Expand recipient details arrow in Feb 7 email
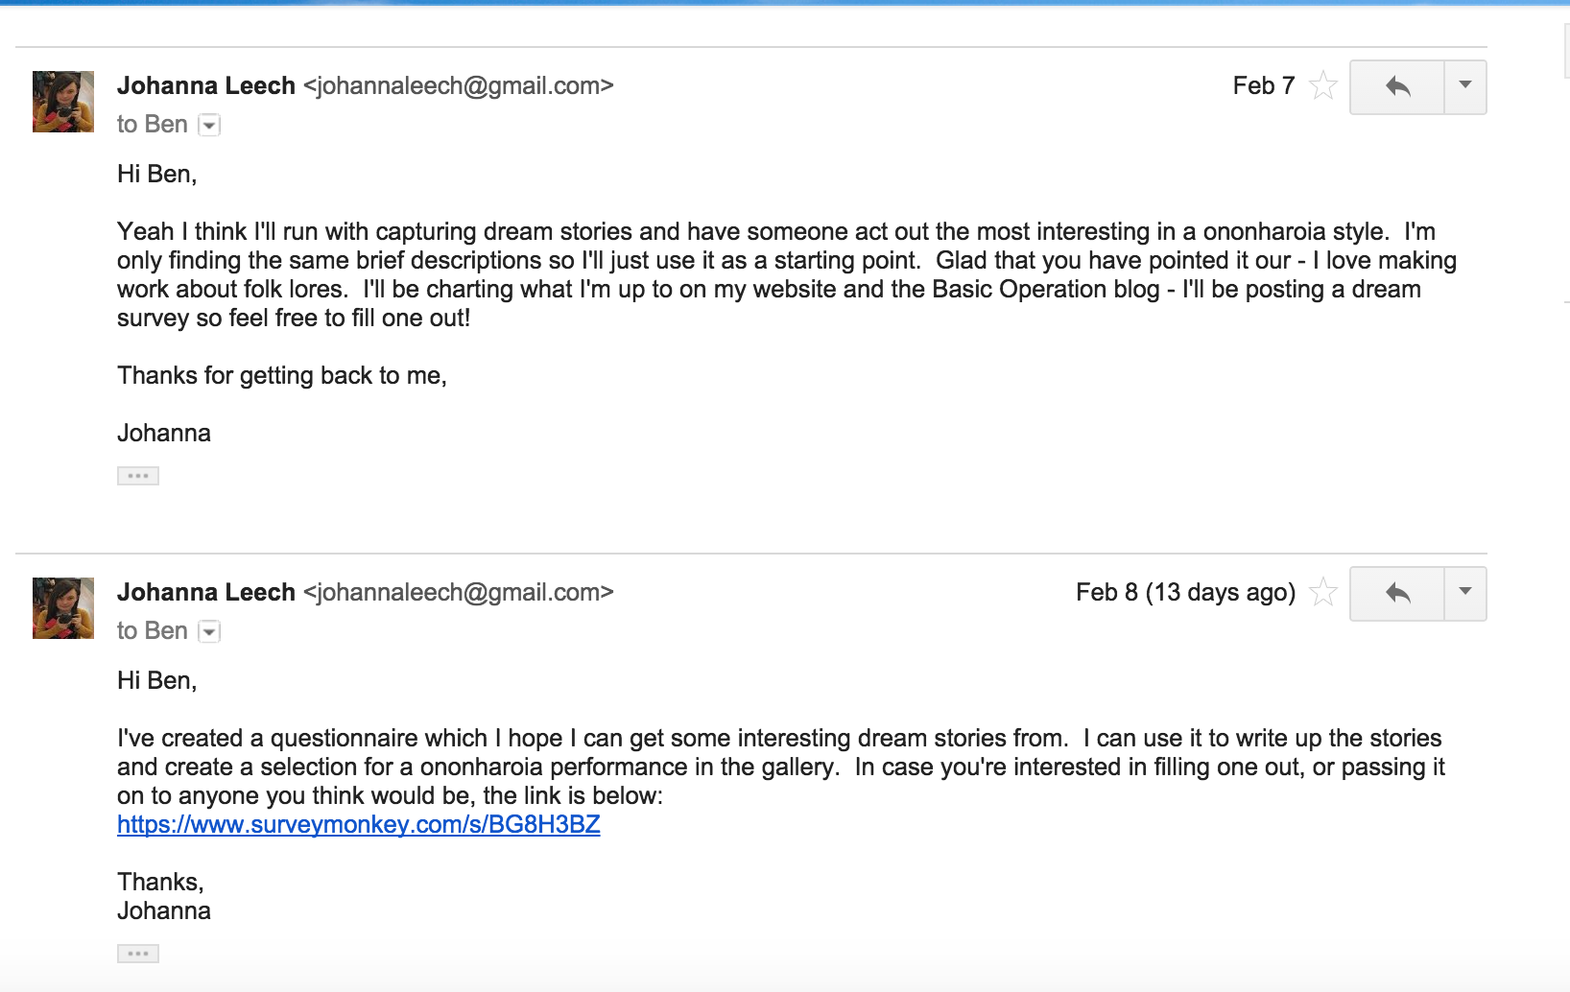The height and width of the screenshot is (992, 1570). 209,126
